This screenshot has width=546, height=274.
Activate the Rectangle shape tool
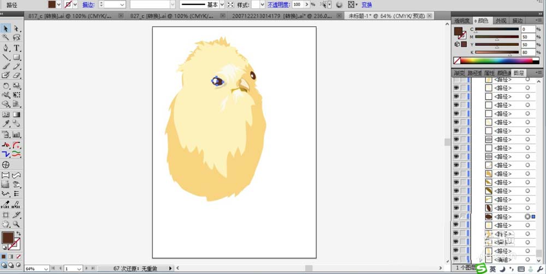(16, 57)
